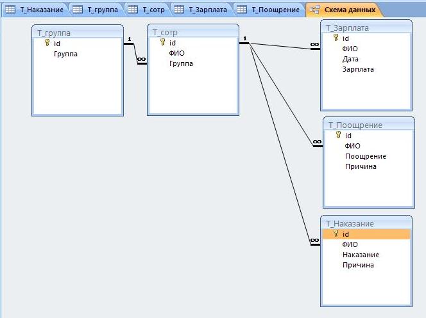Click primary key icon in Т_Поощрение table

[x=339, y=135]
